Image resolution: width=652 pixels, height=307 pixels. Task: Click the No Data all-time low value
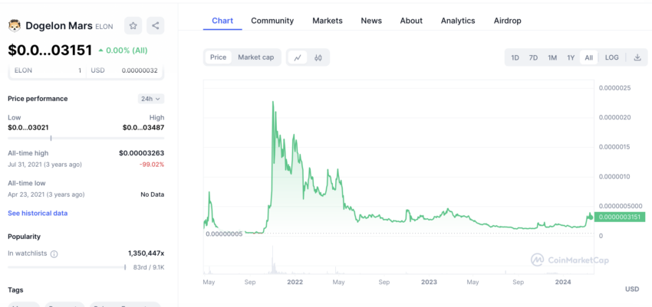click(152, 194)
